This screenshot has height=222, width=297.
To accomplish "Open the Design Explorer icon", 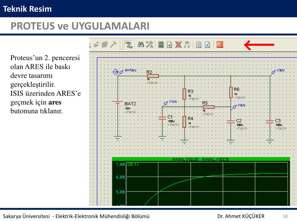I will click(161, 45).
